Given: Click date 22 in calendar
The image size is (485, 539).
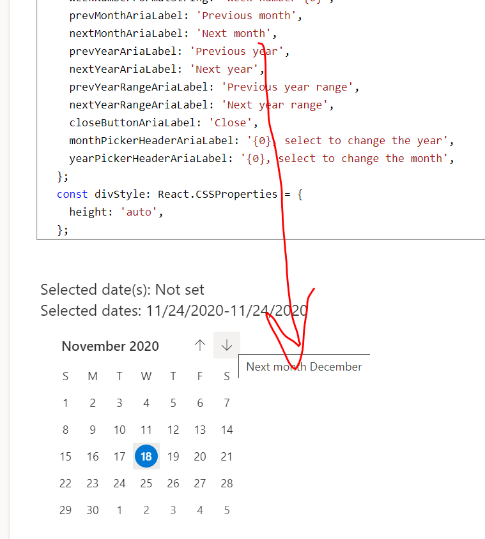Looking at the screenshot, I should tap(65, 484).
